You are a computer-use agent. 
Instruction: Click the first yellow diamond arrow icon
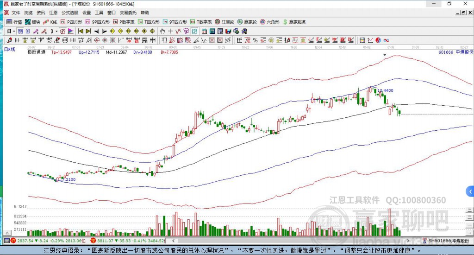click(112, 31)
